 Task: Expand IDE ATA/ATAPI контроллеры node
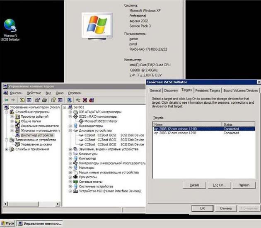pyautogui.click(x=70, y=112)
